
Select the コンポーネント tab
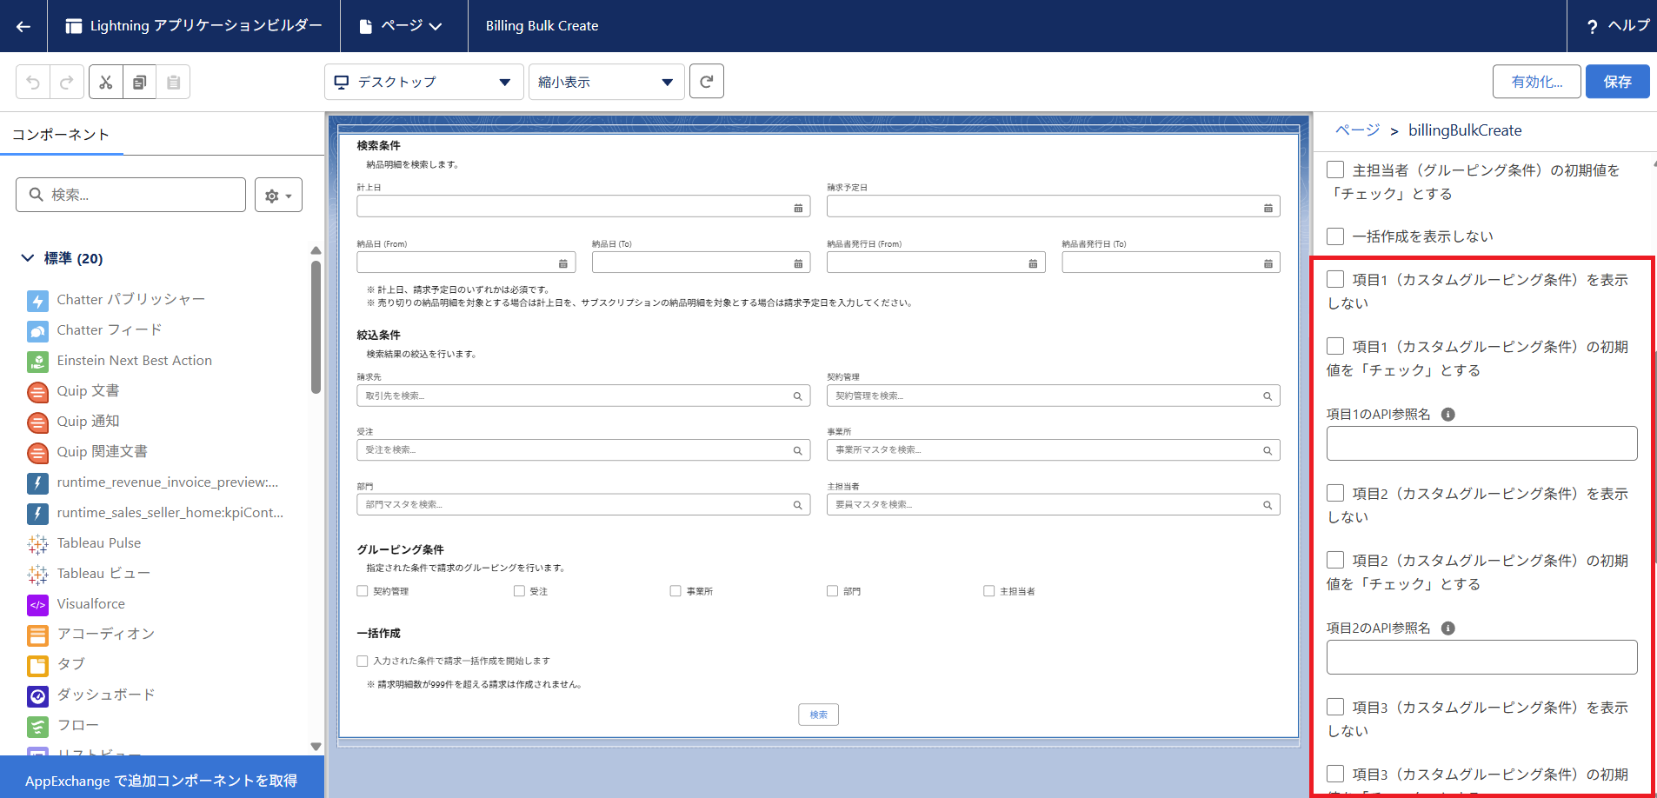tap(61, 135)
